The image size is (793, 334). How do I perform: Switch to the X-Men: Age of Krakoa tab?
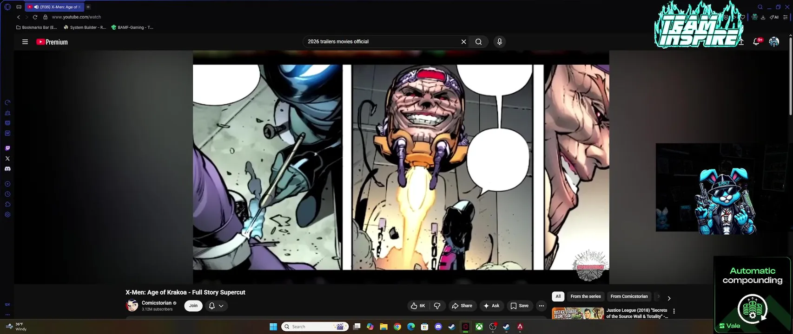(54, 7)
